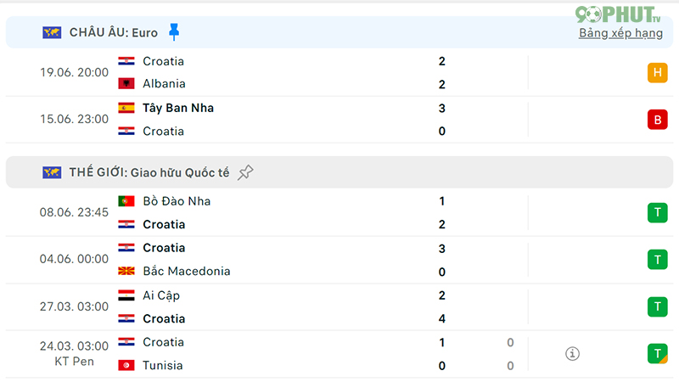Click the Albania flag icon
This screenshot has width=679, height=382.
click(x=126, y=83)
